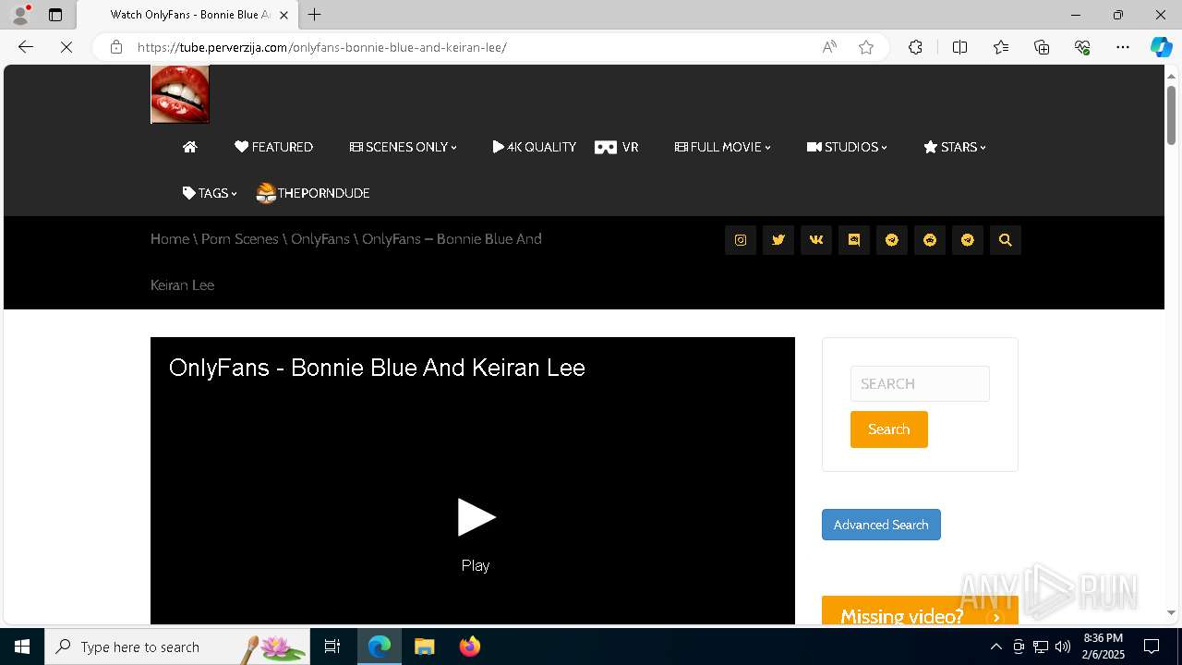Click the magnifier icon in the black bar
The height and width of the screenshot is (665, 1182).
pyautogui.click(x=1006, y=240)
